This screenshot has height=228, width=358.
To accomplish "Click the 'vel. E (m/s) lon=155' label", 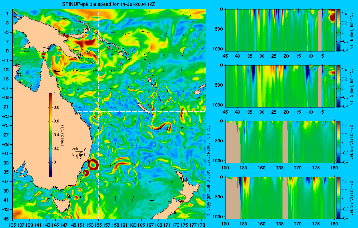I will (351, 31).
